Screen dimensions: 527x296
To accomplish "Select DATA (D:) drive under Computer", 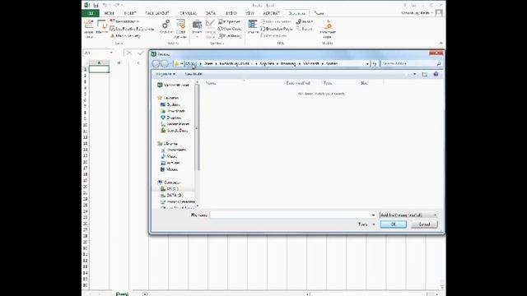I will [172, 196].
